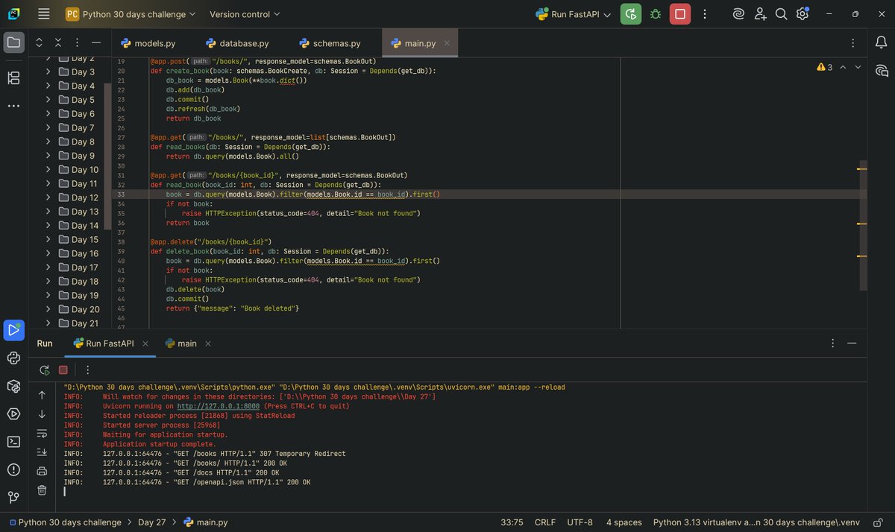This screenshot has width=895, height=532.
Task: Open the Run FastAPI configuration dropdown
Action: click(x=573, y=13)
